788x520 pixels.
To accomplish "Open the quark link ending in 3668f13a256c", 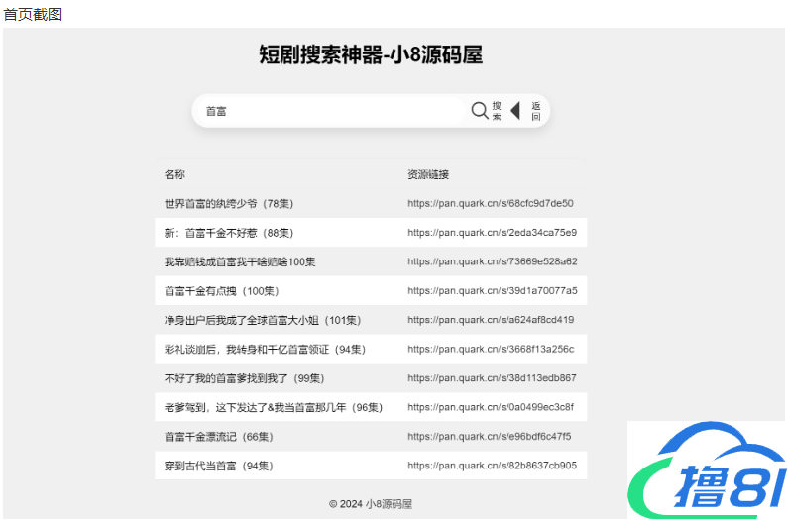I will point(490,350).
